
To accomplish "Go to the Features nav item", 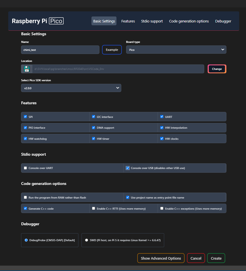I will [x=128, y=21].
